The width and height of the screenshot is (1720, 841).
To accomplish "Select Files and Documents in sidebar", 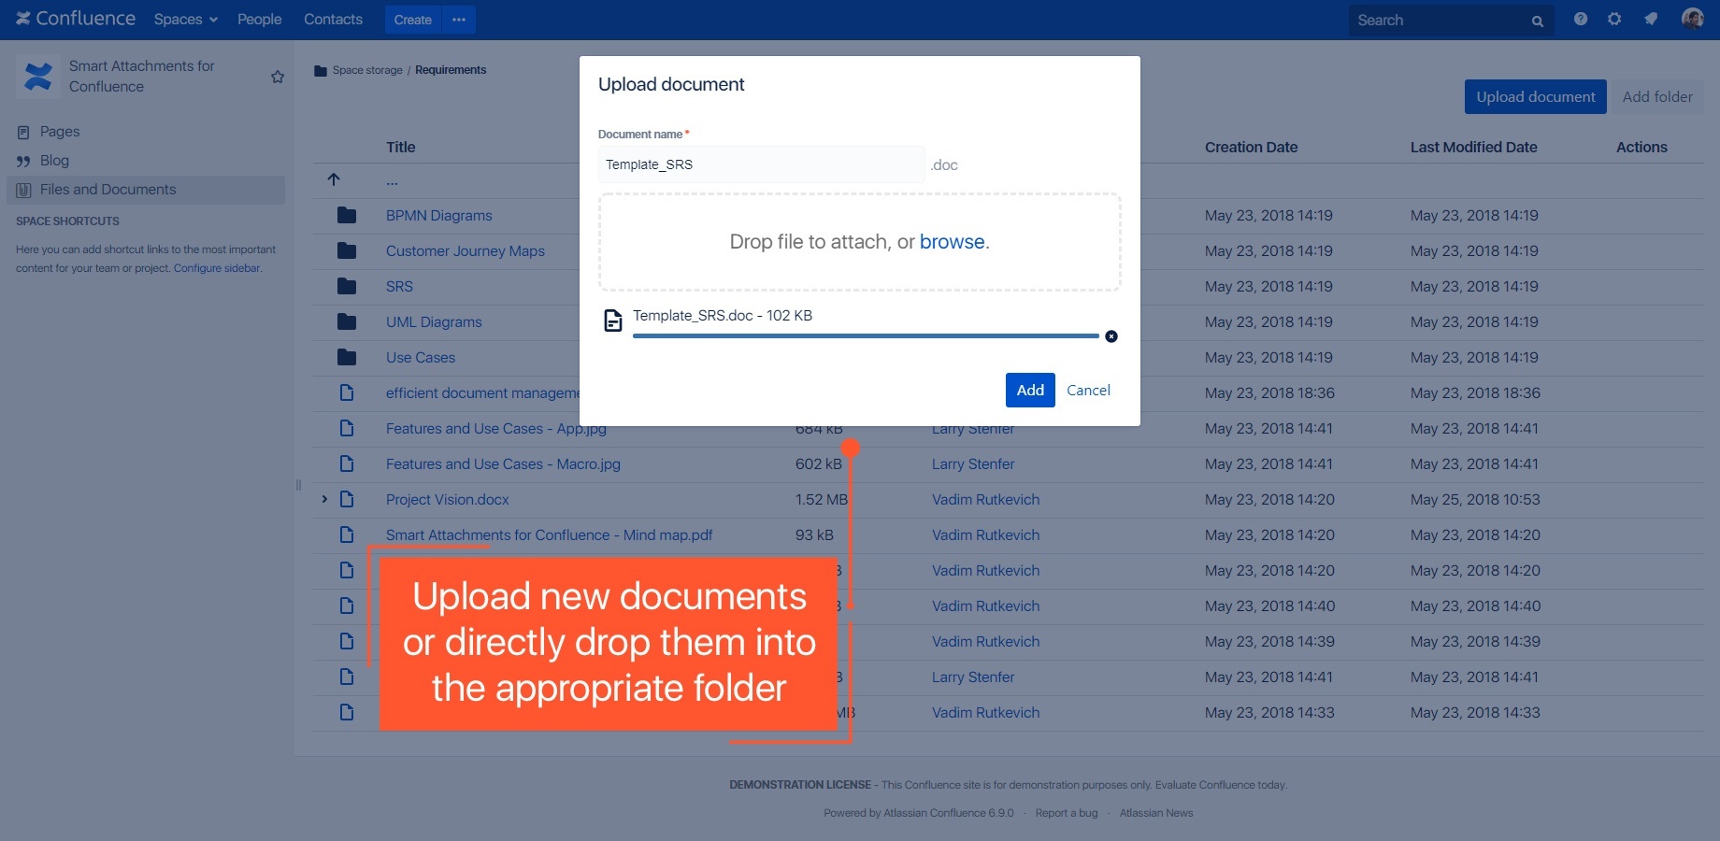I will click(x=107, y=190).
